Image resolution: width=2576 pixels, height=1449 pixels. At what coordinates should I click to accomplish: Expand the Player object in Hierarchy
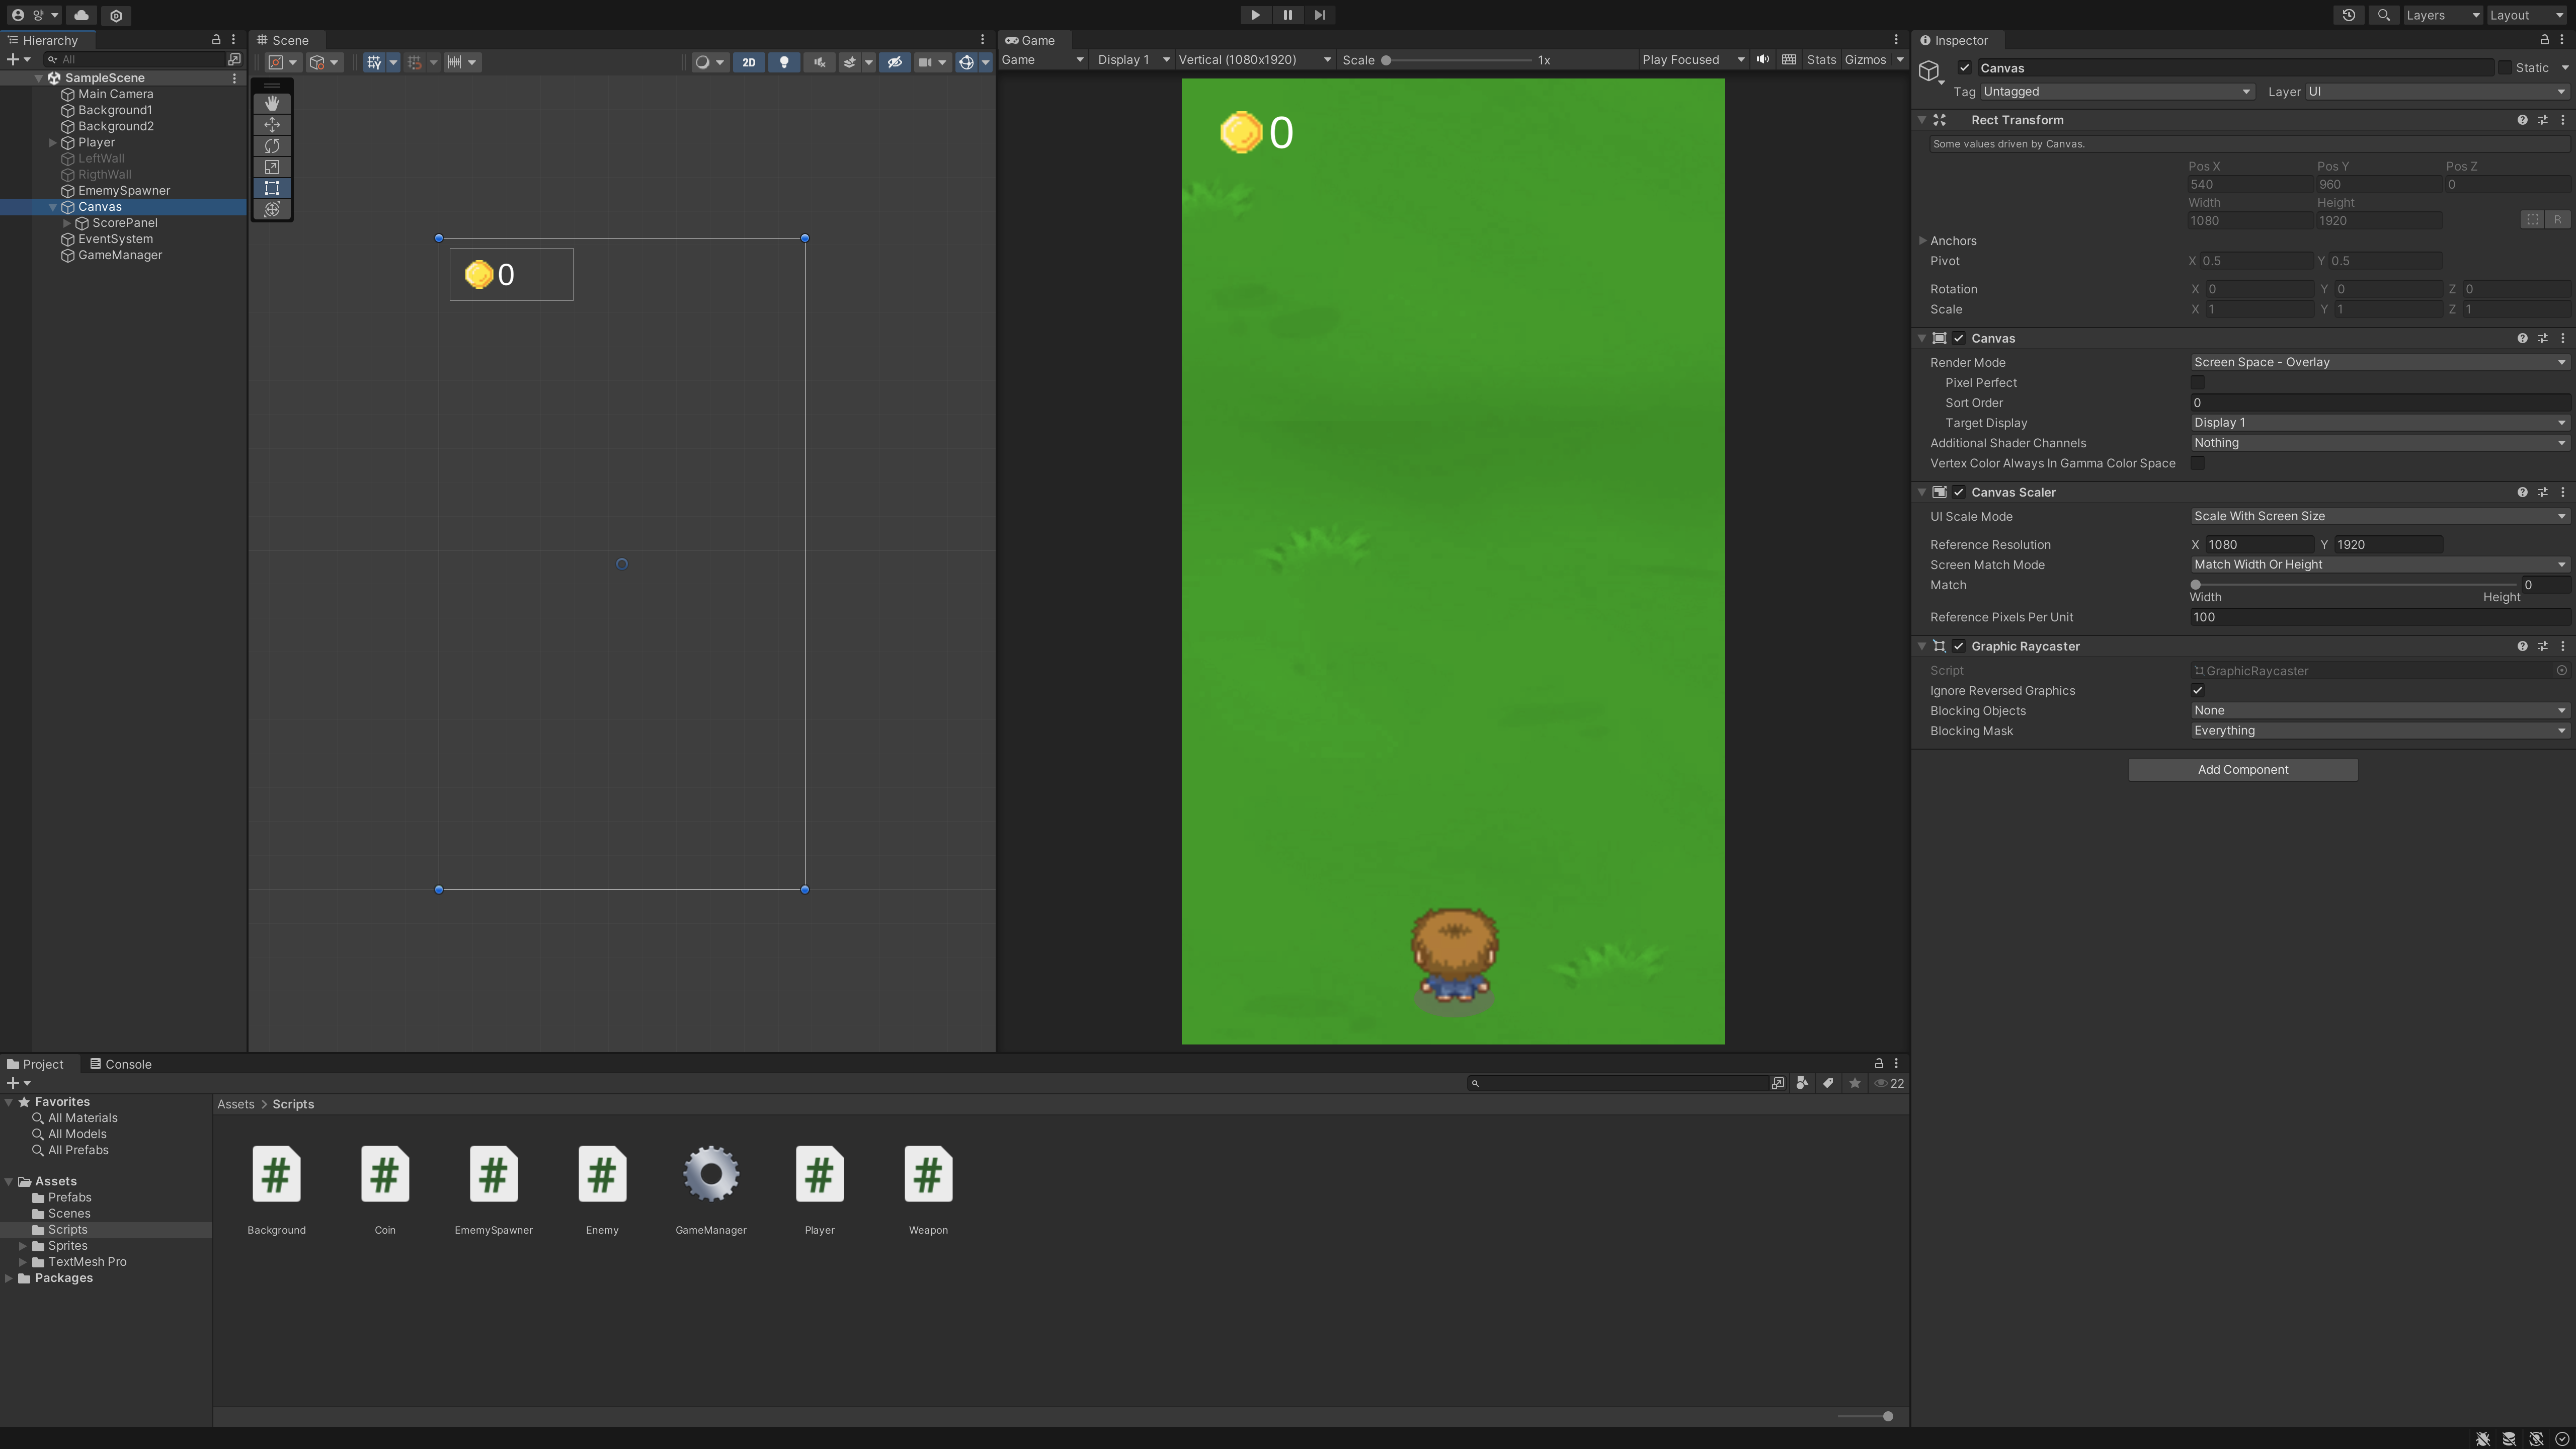(x=53, y=143)
